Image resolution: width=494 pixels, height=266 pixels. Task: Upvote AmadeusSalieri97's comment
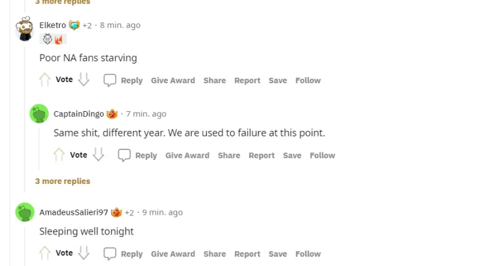[x=44, y=254]
